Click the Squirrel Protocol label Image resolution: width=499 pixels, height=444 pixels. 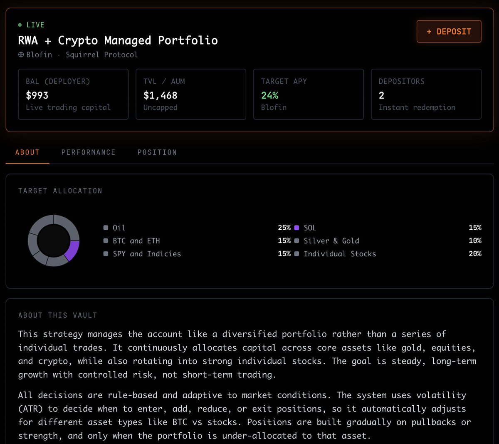101,55
